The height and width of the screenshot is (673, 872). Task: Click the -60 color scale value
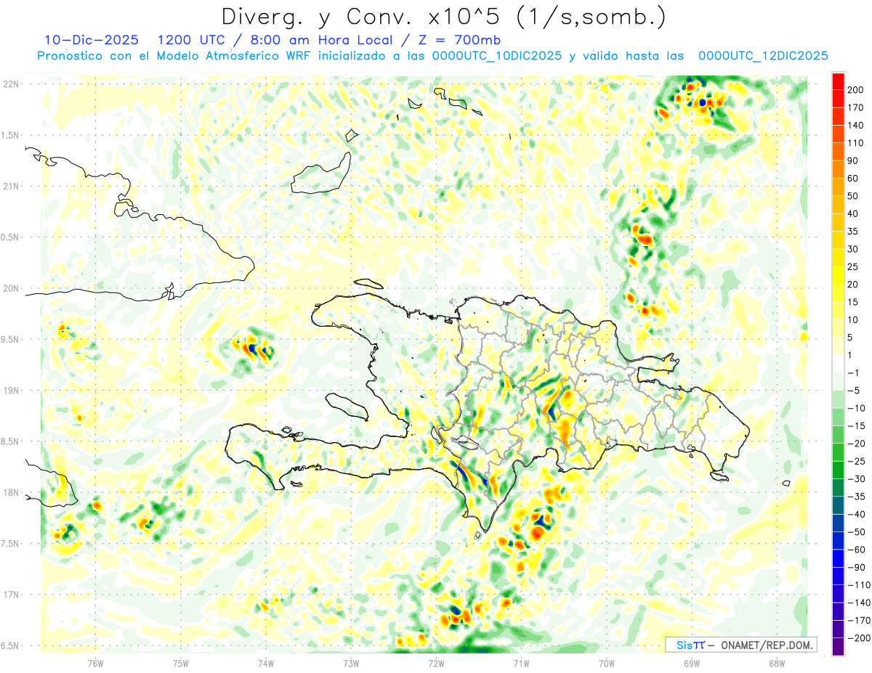(x=858, y=550)
